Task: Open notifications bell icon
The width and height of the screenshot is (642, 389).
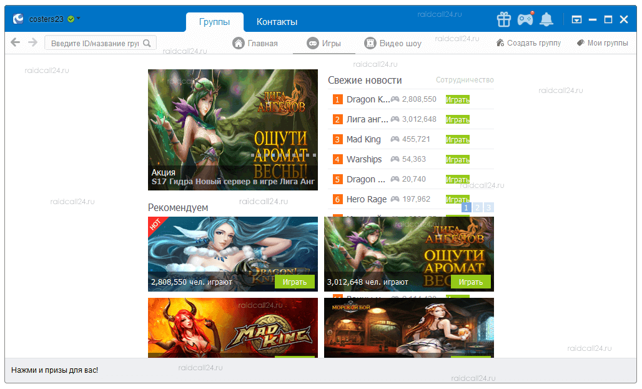Action: point(546,19)
